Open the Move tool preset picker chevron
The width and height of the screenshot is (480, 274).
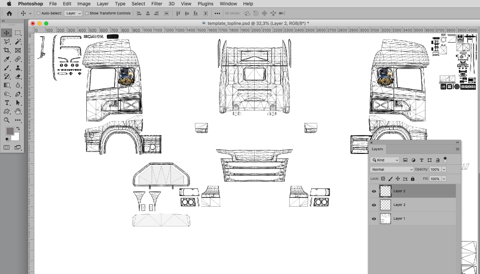click(x=30, y=13)
